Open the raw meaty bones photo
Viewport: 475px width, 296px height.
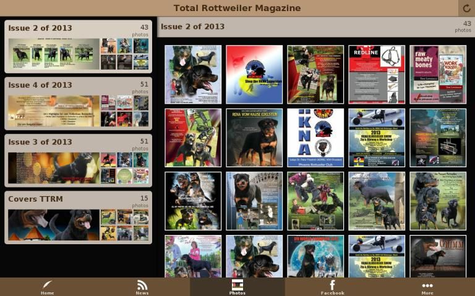click(438, 74)
